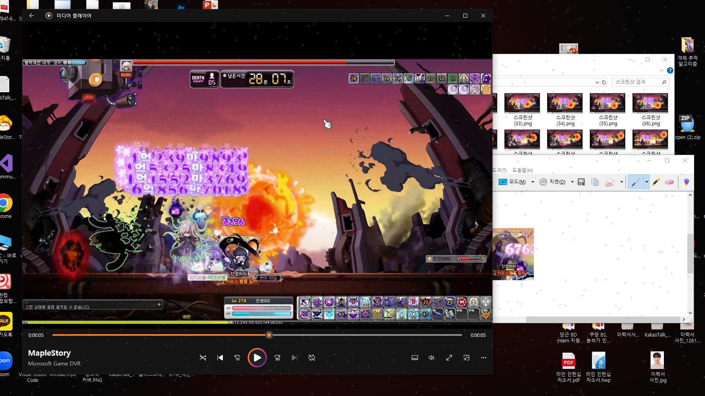Open subtitles and captions options
The height and width of the screenshot is (396, 705).
[415, 358]
